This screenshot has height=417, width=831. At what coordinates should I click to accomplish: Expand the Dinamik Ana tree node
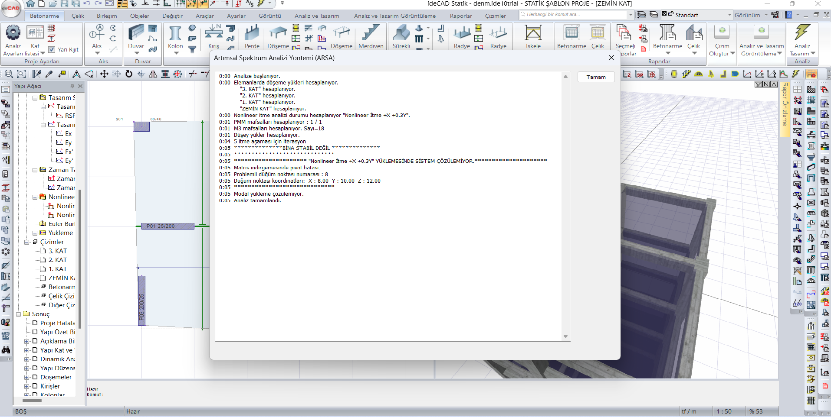tap(27, 359)
